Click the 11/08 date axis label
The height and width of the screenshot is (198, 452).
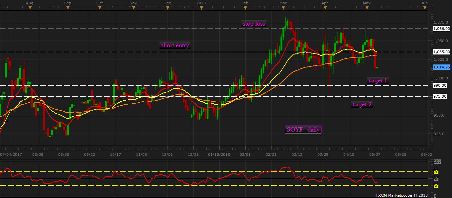point(141,154)
